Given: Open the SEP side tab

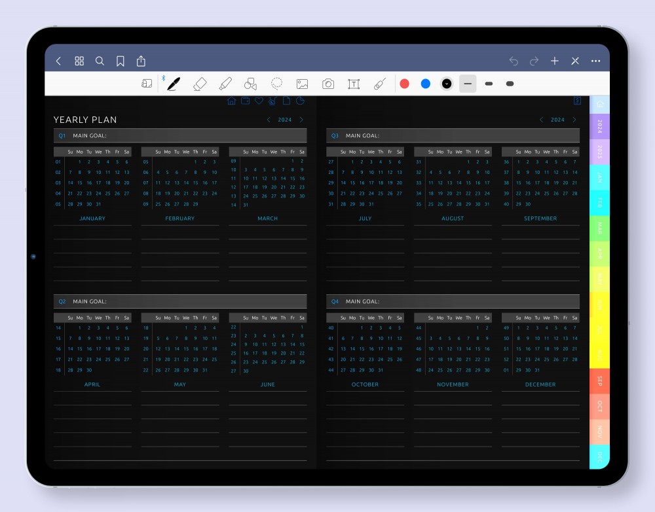Looking at the screenshot, I should click(600, 381).
